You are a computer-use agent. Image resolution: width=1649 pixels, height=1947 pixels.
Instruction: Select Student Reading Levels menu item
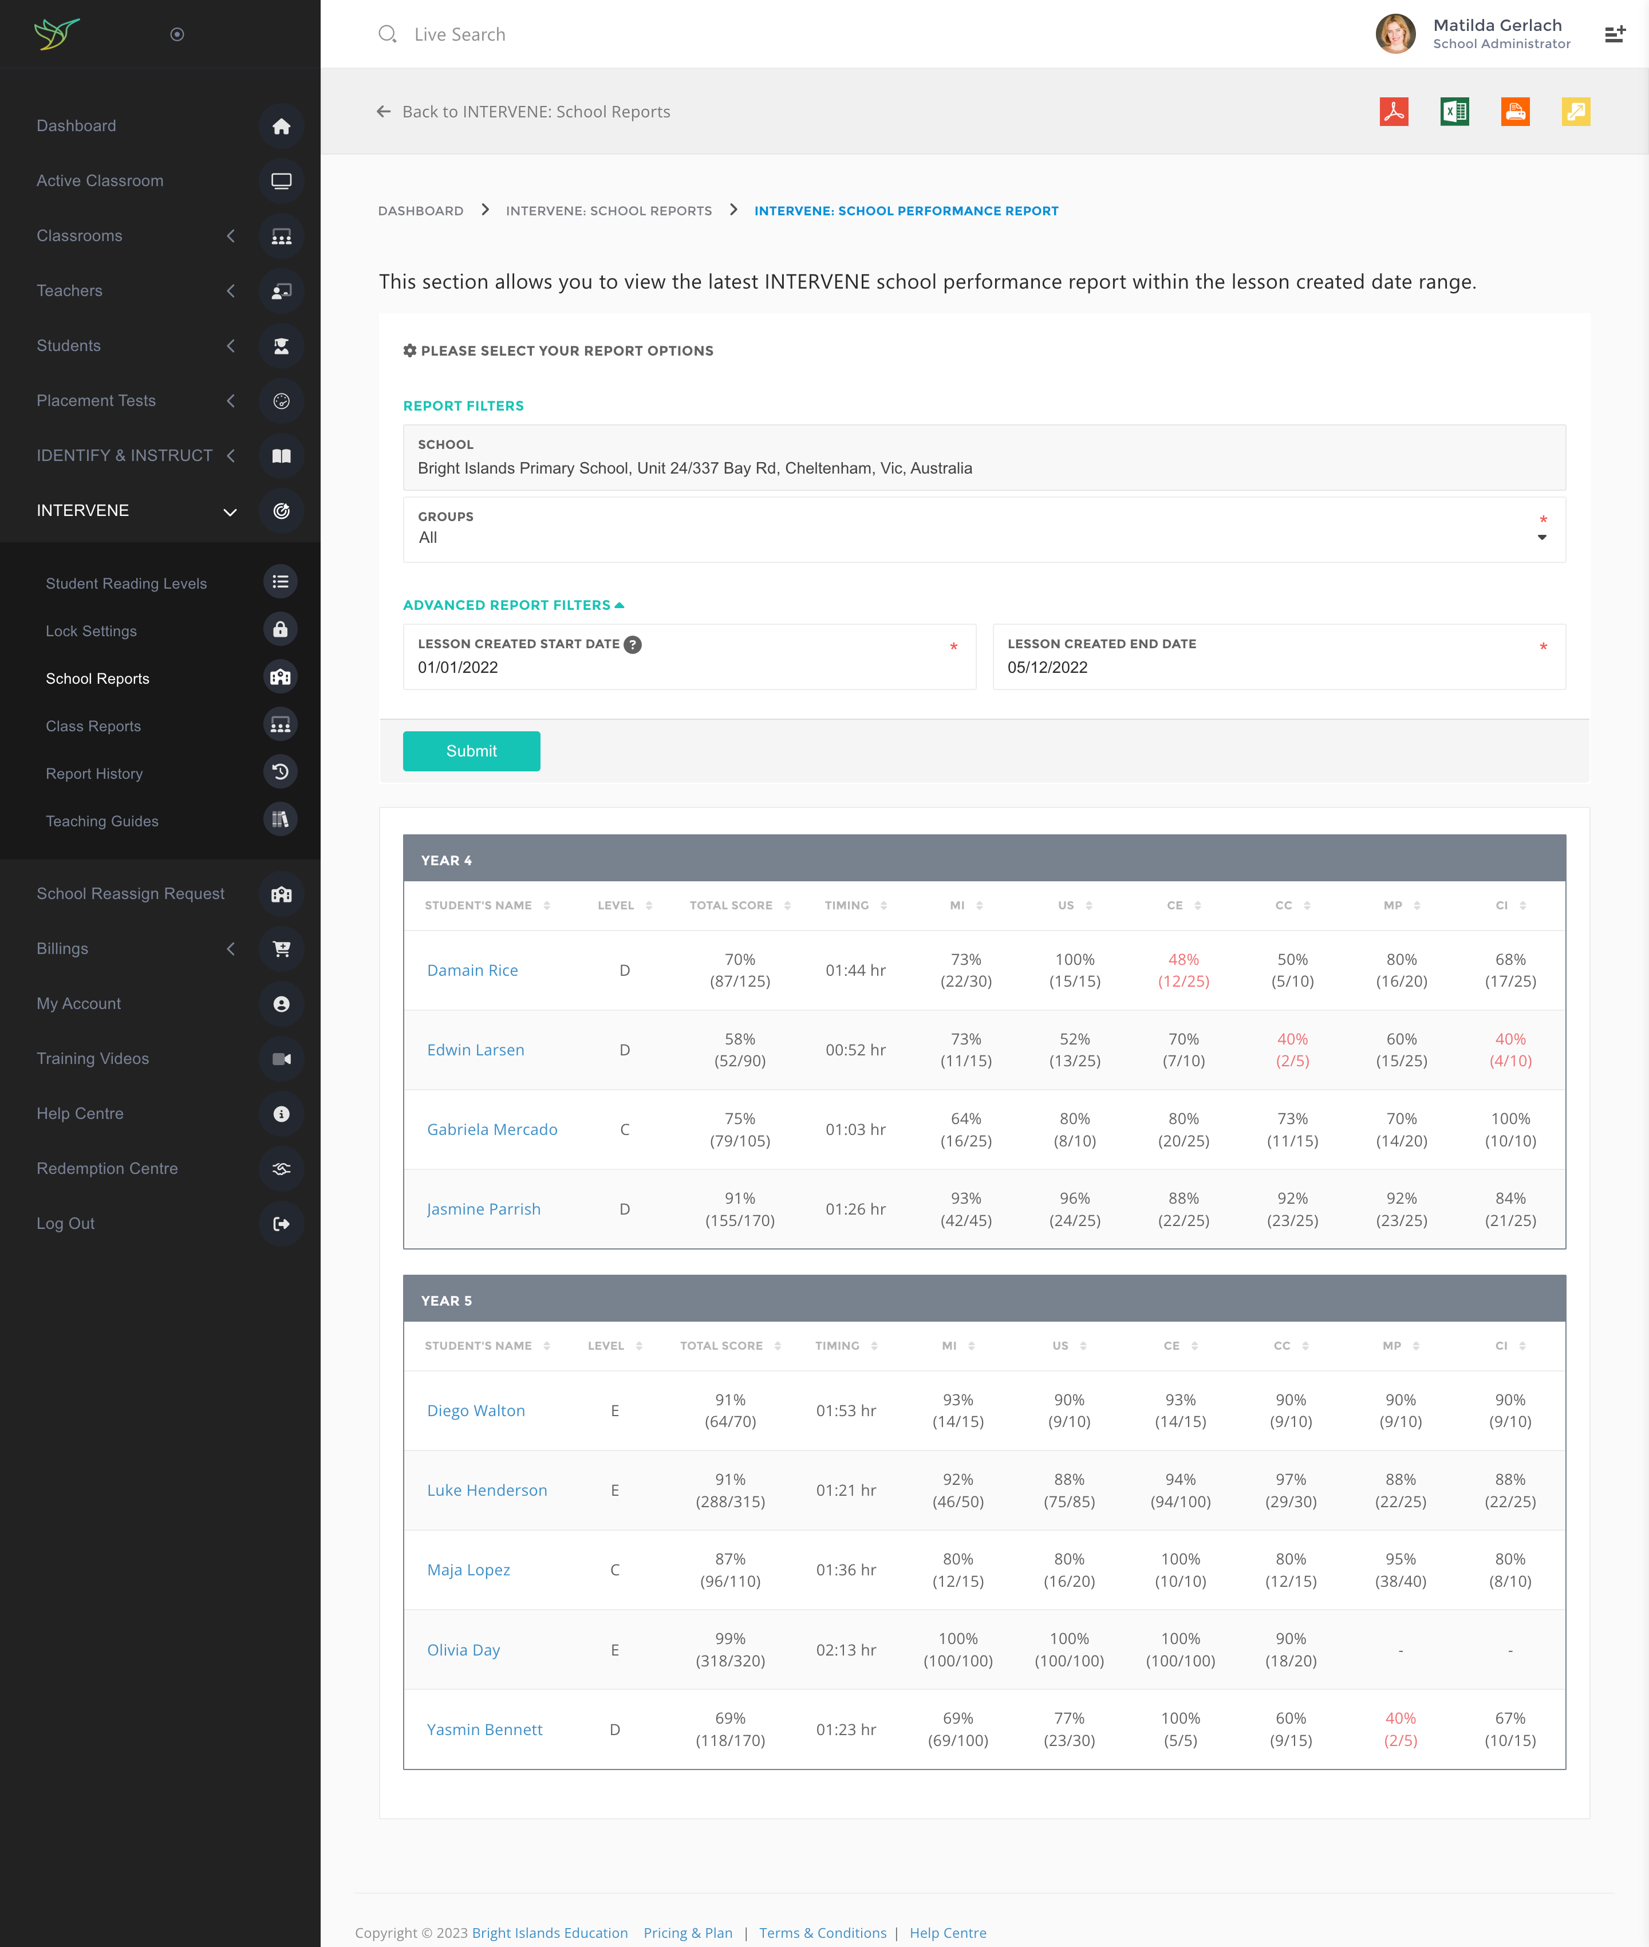[x=126, y=584]
